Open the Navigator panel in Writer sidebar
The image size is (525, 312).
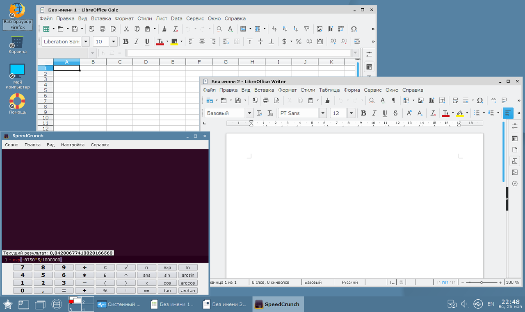click(x=515, y=183)
